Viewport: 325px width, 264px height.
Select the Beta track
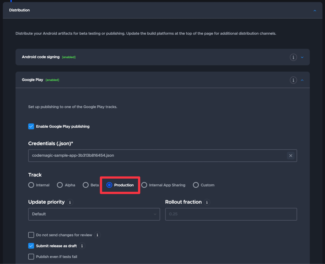coord(86,185)
